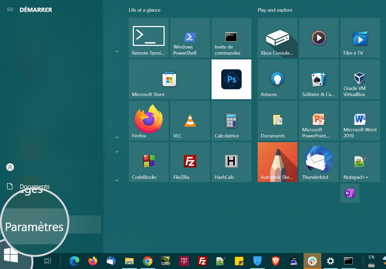The width and height of the screenshot is (386, 269).
Task: Open the user account icon
Action: click(10, 167)
